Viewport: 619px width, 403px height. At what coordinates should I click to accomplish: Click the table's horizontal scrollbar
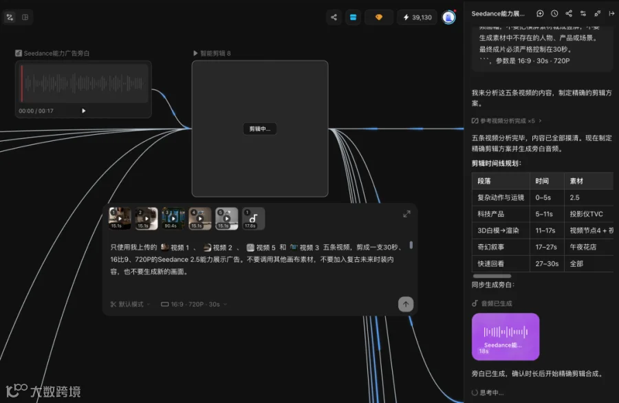[492, 276]
